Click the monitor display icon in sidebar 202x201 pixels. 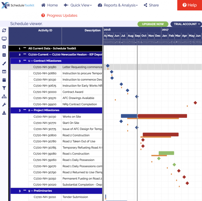pyautogui.click(x=4, y=39)
